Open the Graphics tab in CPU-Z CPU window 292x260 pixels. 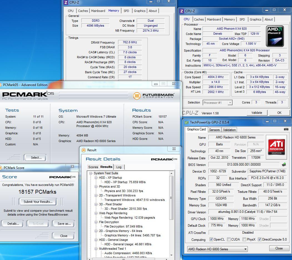255,19
